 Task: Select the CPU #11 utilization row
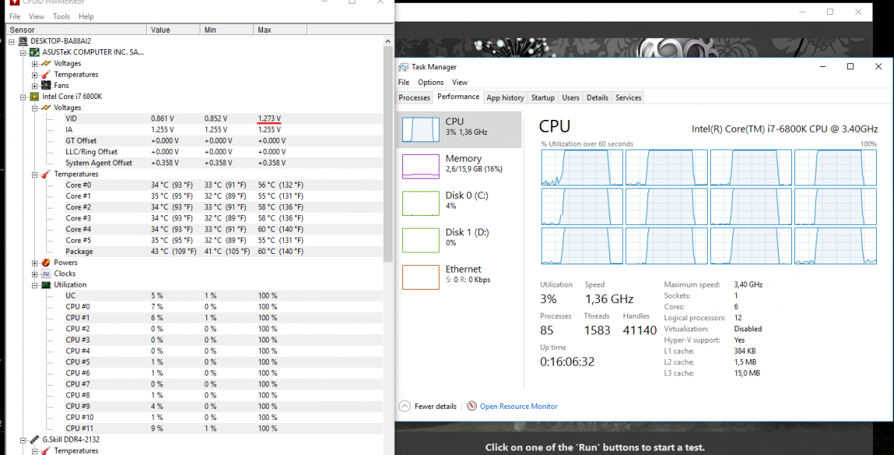coord(194,428)
